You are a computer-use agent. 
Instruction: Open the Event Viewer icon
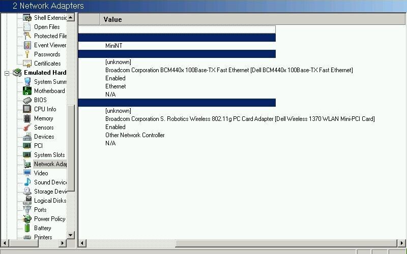tap(27, 45)
